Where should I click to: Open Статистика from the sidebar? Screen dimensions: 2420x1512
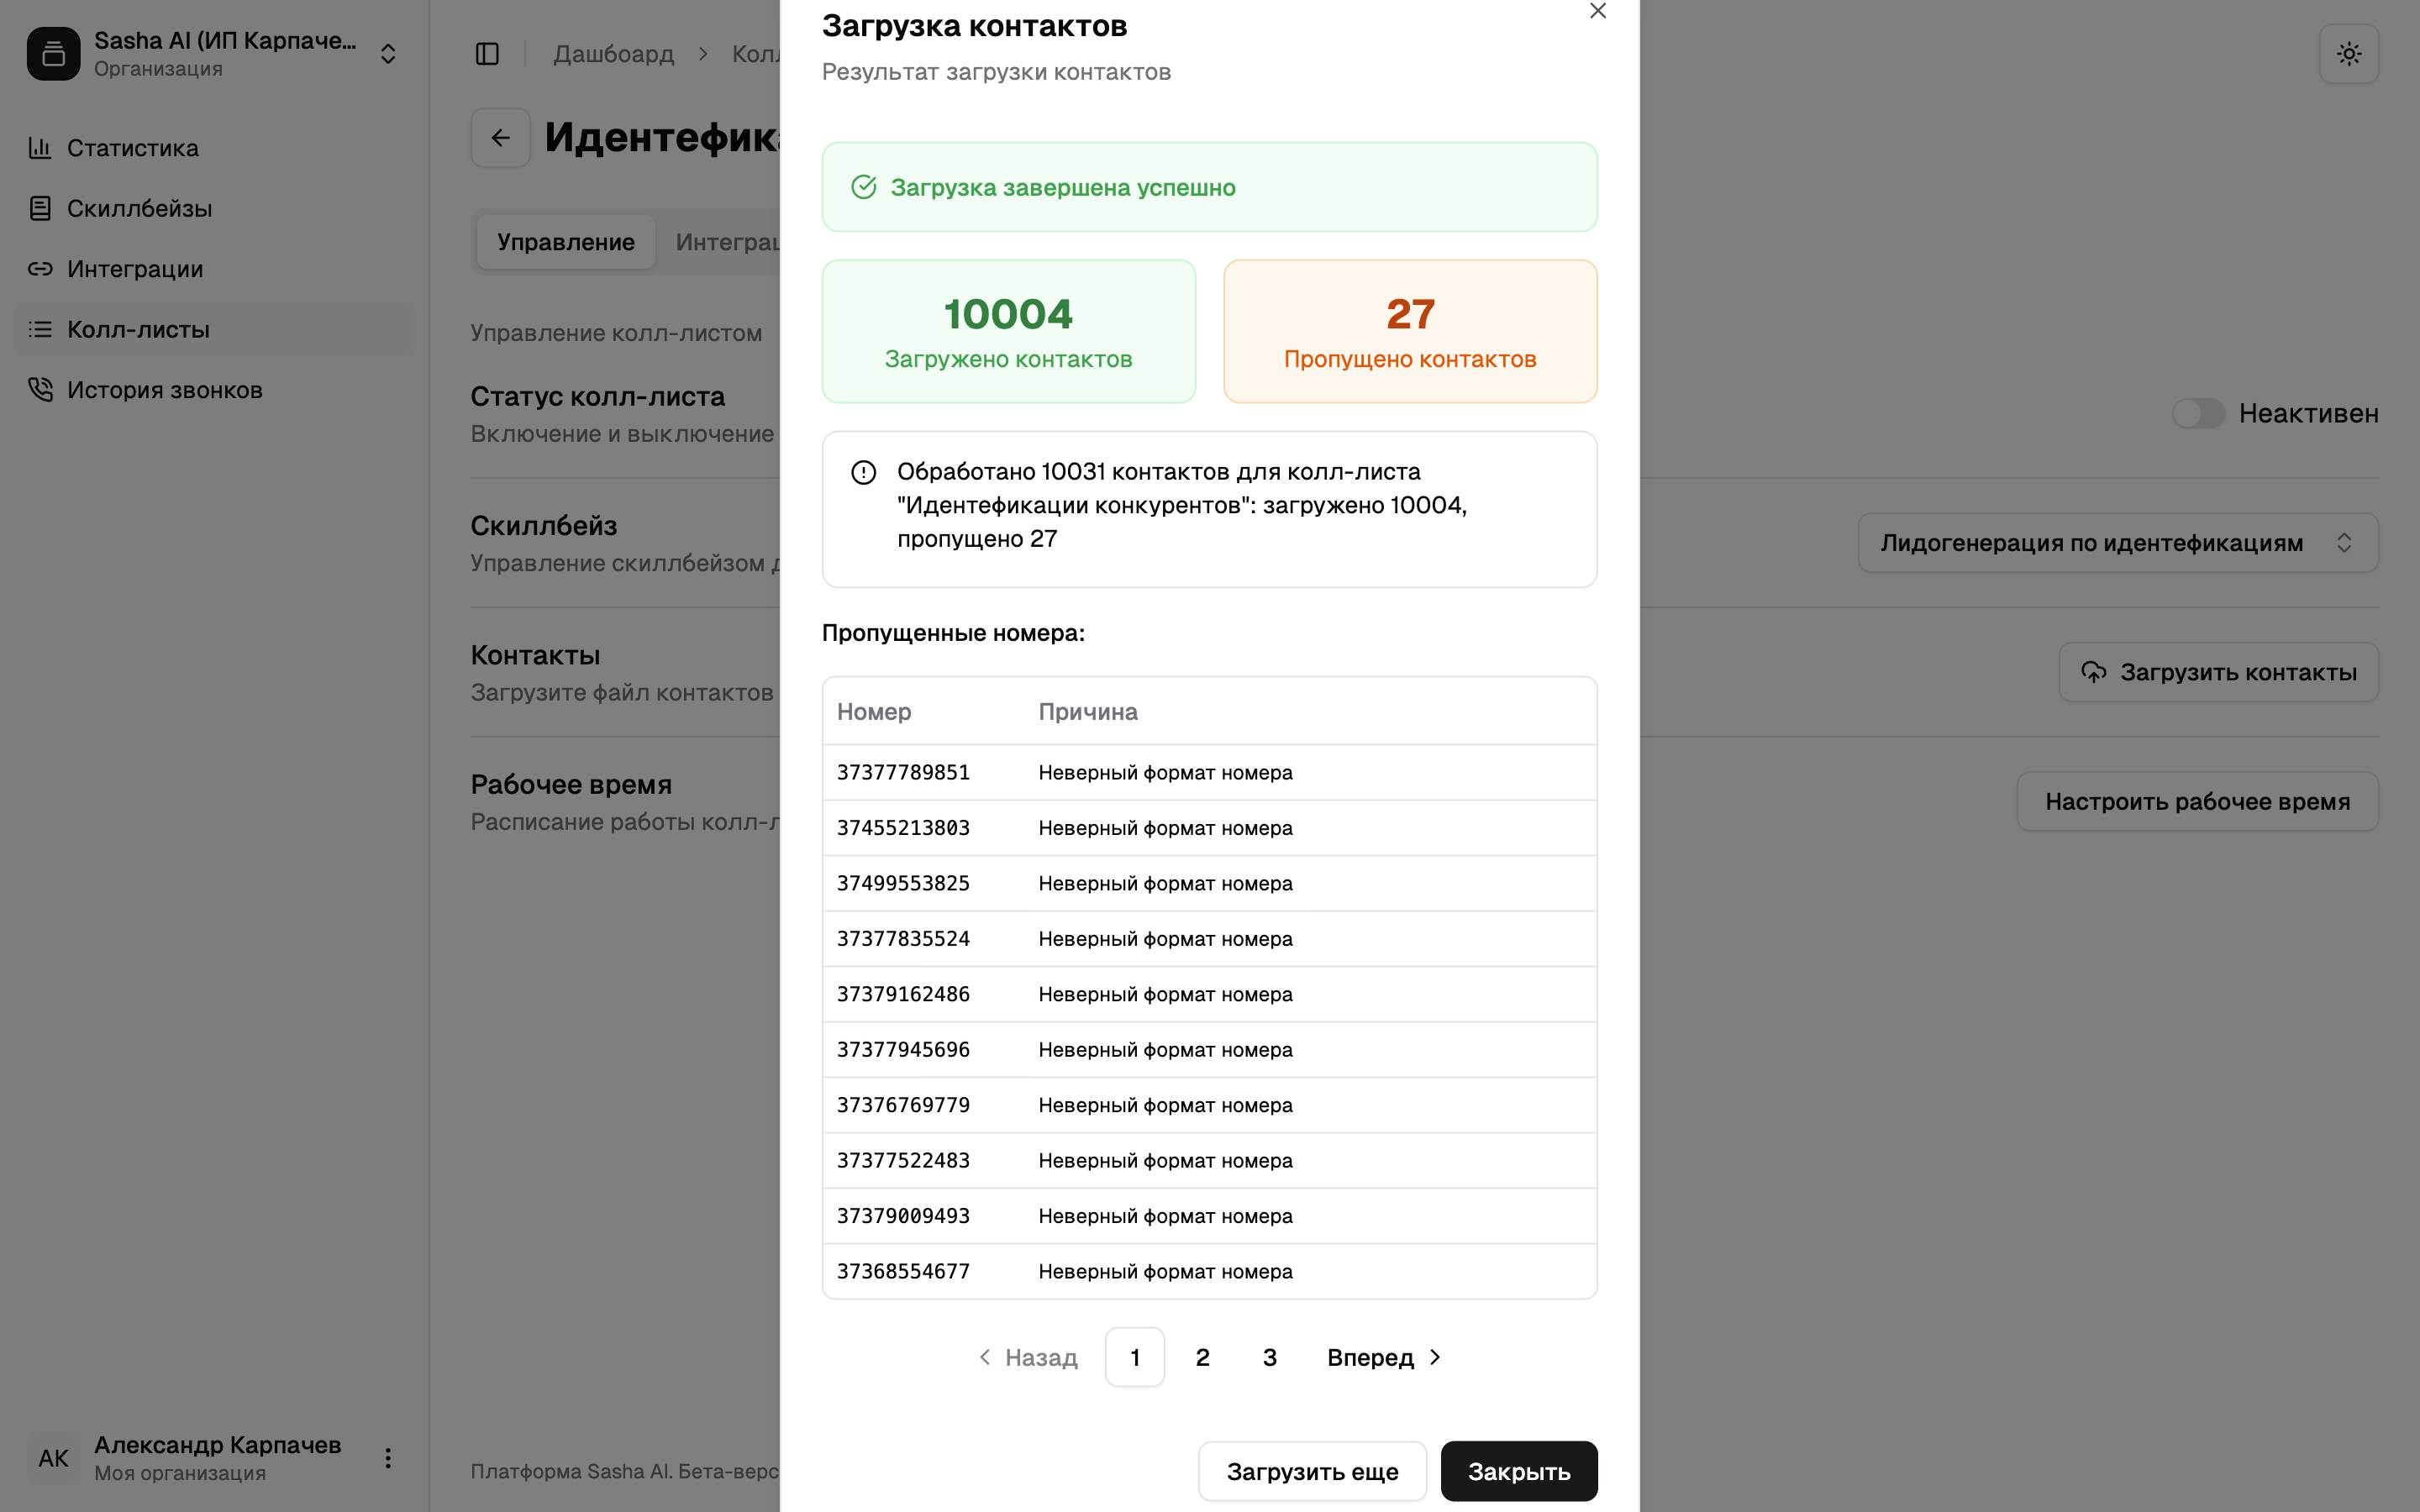point(132,148)
